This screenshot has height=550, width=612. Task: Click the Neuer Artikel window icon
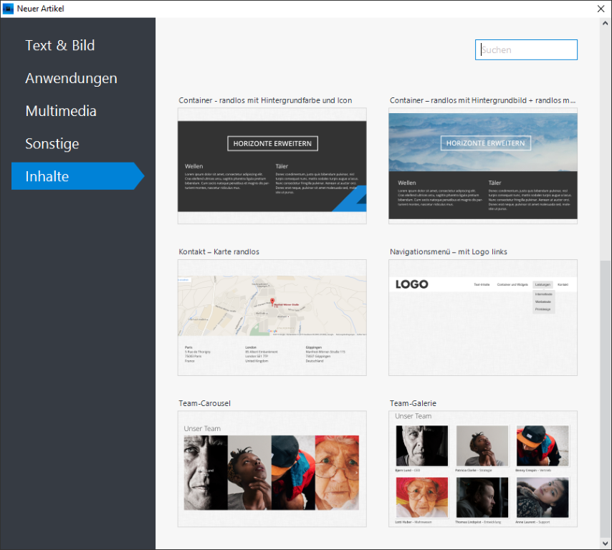8,9
